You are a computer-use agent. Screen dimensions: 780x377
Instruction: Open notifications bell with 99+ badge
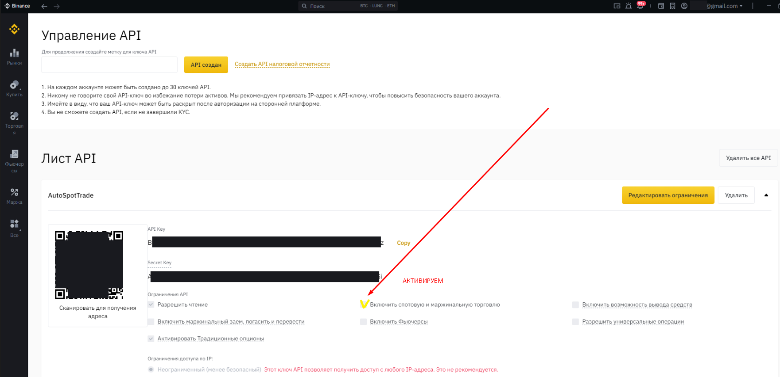click(640, 6)
